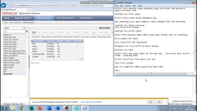Click the Add Column button
This screenshot has width=197, height=111.
point(36,37)
